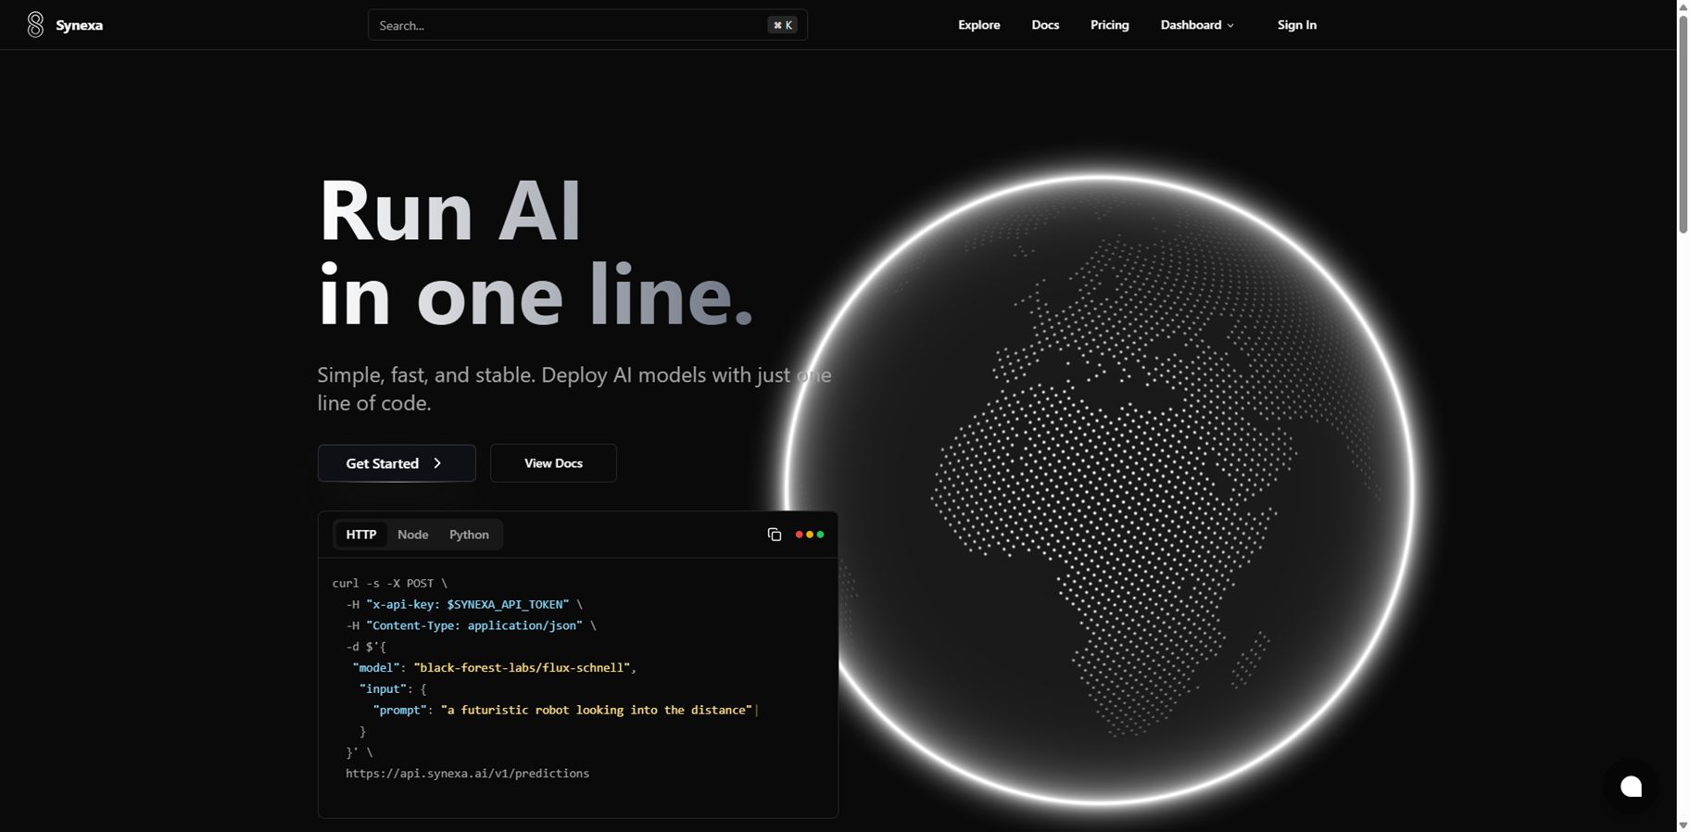The height and width of the screenshot is (832, 1690).
Task: Click the page vertical scrollbar thumb
Action: 1683,122
